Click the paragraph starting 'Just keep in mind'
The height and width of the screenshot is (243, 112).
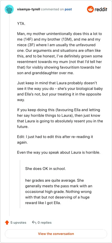tap(60, 92)
